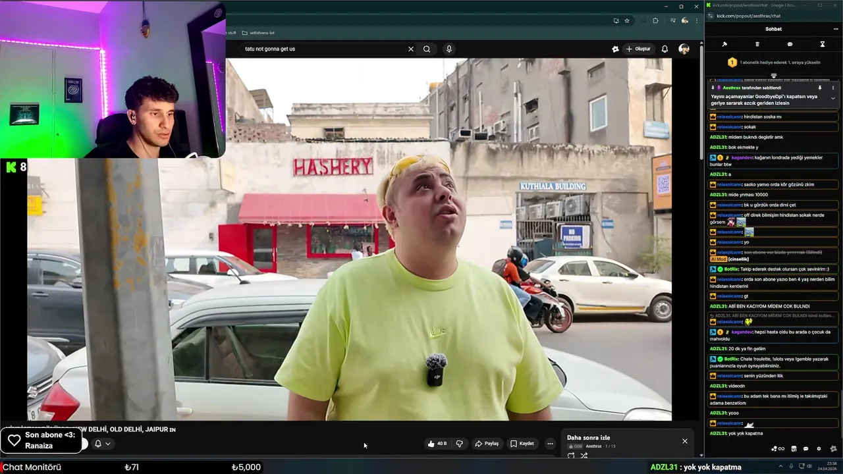Viewport: 843px width, 474px height.
Task: Click the speech bubble icon in chat toolbar
Action: 790,44
